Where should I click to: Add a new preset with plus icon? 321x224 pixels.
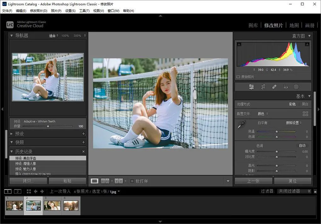click(83, 134)
